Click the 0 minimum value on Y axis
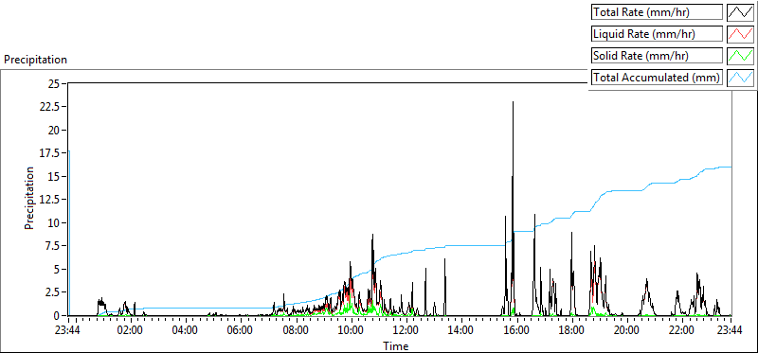 pyautogui.click(x=56, y=316)
